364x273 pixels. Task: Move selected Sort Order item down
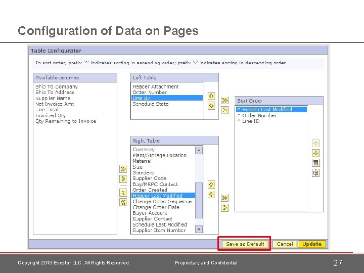[x=315, y=153]
